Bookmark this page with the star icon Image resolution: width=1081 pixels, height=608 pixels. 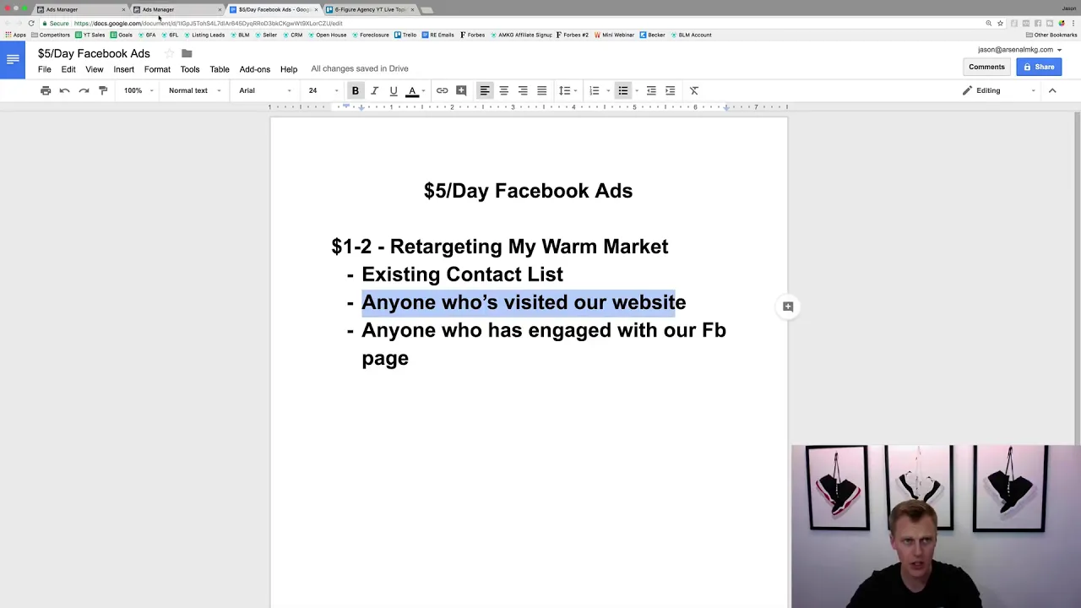1000,23
